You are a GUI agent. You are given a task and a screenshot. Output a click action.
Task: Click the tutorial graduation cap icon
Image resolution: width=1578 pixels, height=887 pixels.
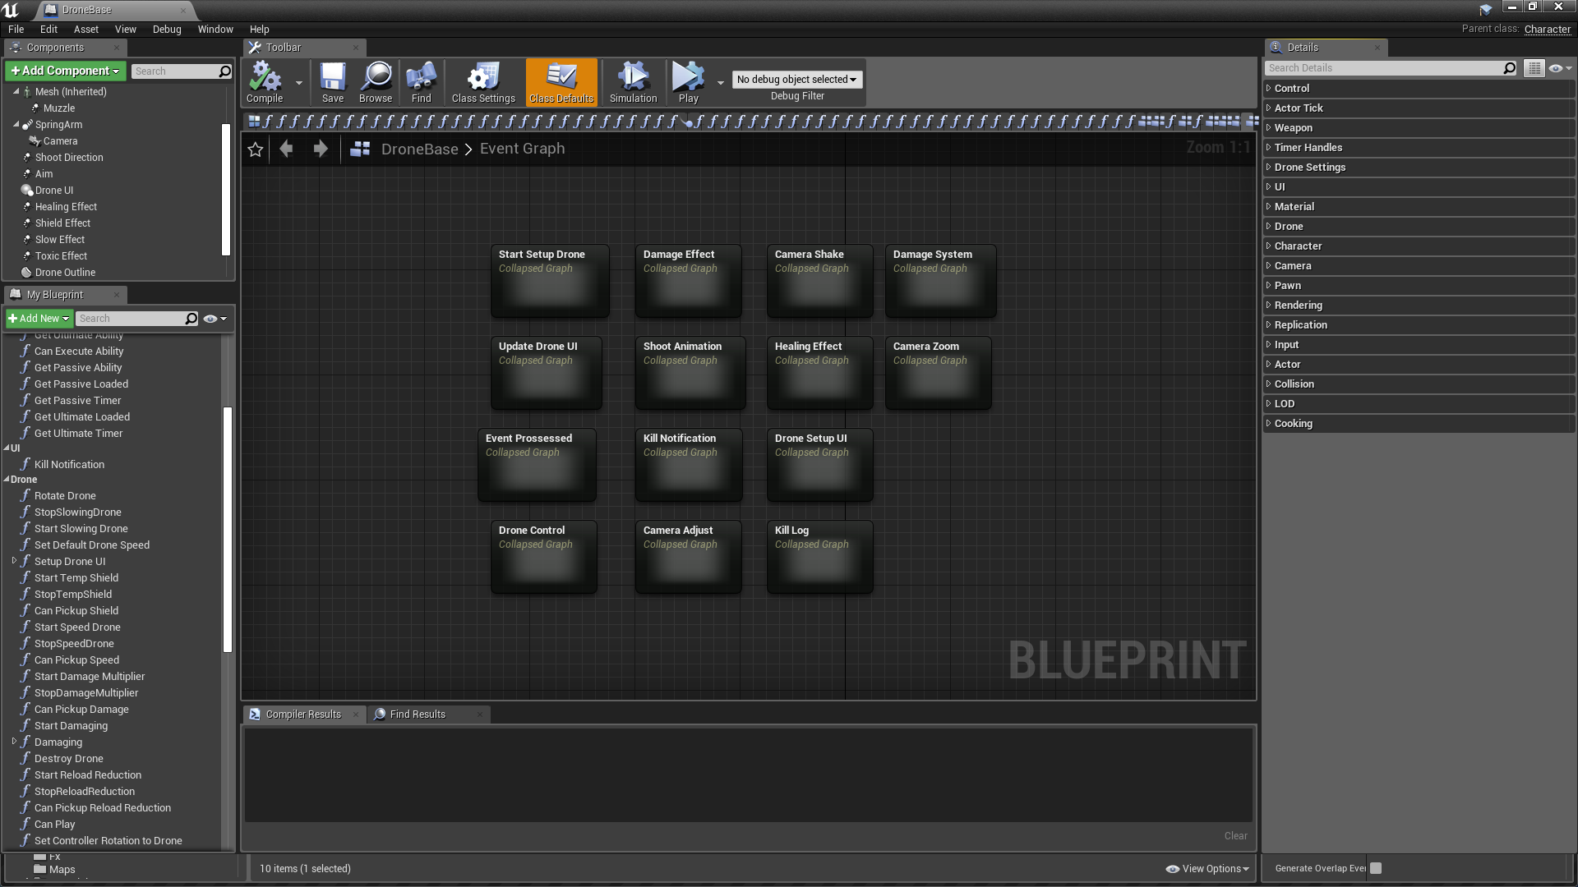(x=1485, y=10)
